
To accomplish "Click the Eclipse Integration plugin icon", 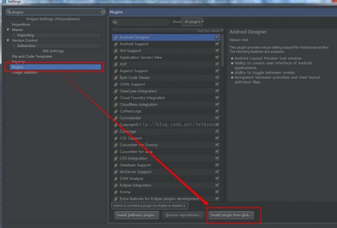I will coord(116,185).
